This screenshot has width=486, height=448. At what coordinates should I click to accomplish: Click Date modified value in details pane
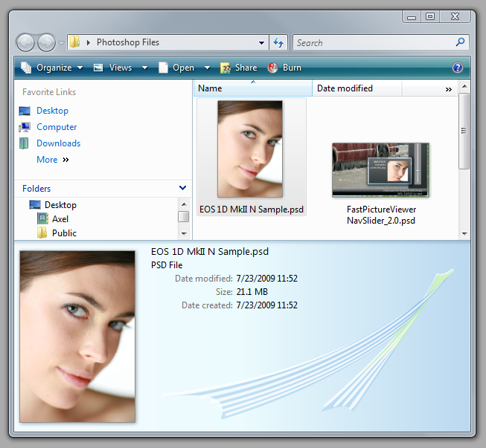click(267, 279)
